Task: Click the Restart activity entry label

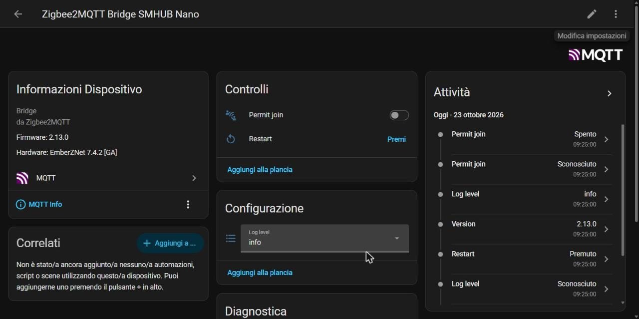Action: coord(463,254)
